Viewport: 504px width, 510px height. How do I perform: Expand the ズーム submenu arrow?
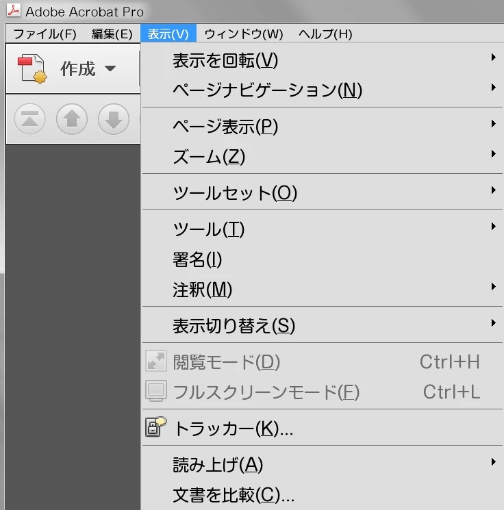pyautogui.click(x=494, y=153)
